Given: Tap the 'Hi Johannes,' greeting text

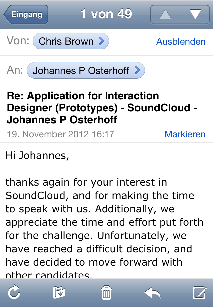Looking at the screenshot, I should [37, 156].
